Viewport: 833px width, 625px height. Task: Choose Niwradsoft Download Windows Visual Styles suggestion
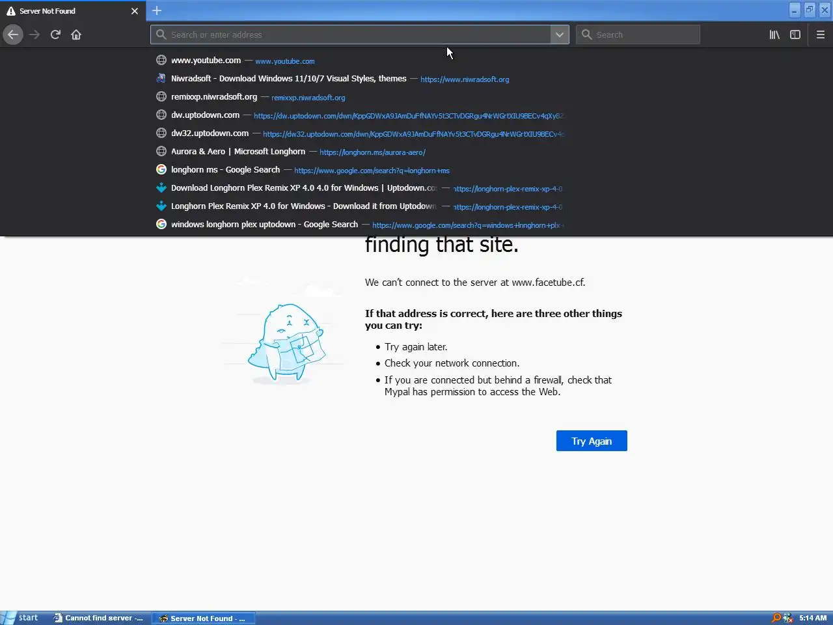point(360,78)
